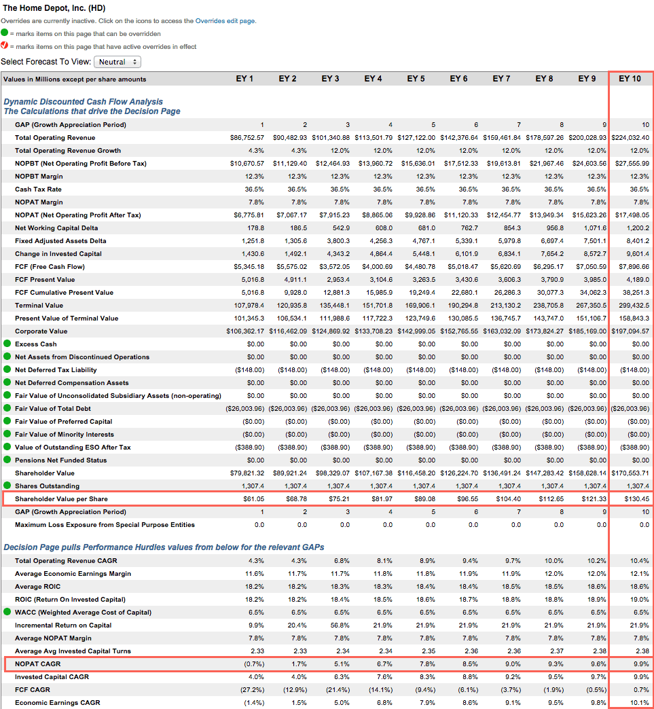The image size is (654, 709).
Task: Click the EY 5 column header
Action: pyautogui.click(x=416, y=79)
